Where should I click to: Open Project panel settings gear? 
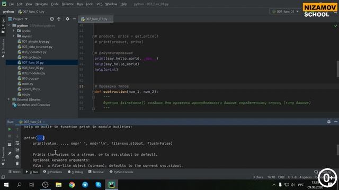pos(67,19)
